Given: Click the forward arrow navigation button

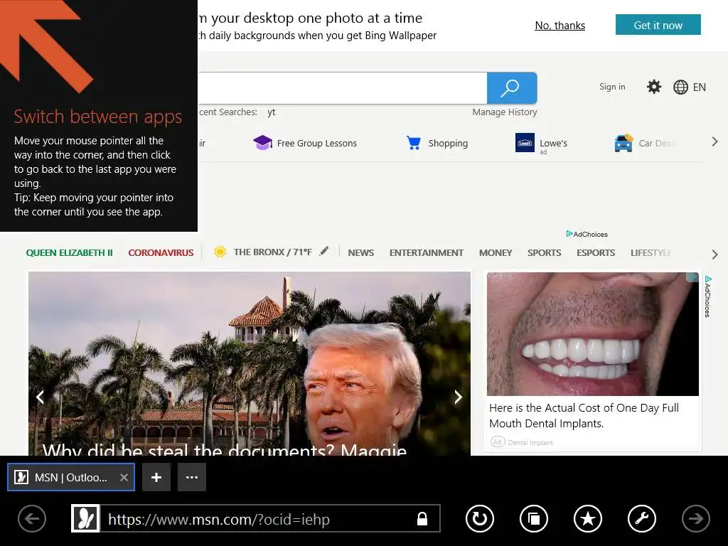Looking at the screenshot, I should tap(695, 518).
